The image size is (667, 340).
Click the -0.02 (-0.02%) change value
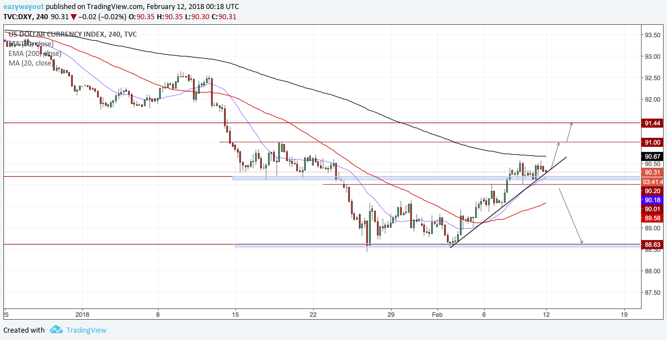click(x=103, y=17)
